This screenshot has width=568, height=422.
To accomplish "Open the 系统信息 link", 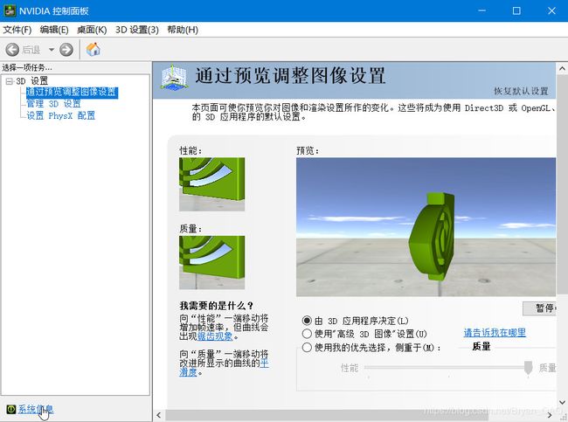I will click(x=36, y=409).
